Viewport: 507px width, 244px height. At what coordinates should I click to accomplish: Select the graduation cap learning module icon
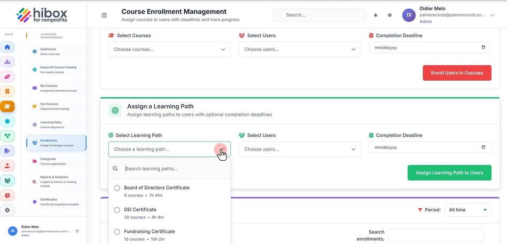click(x=7, y=106)
